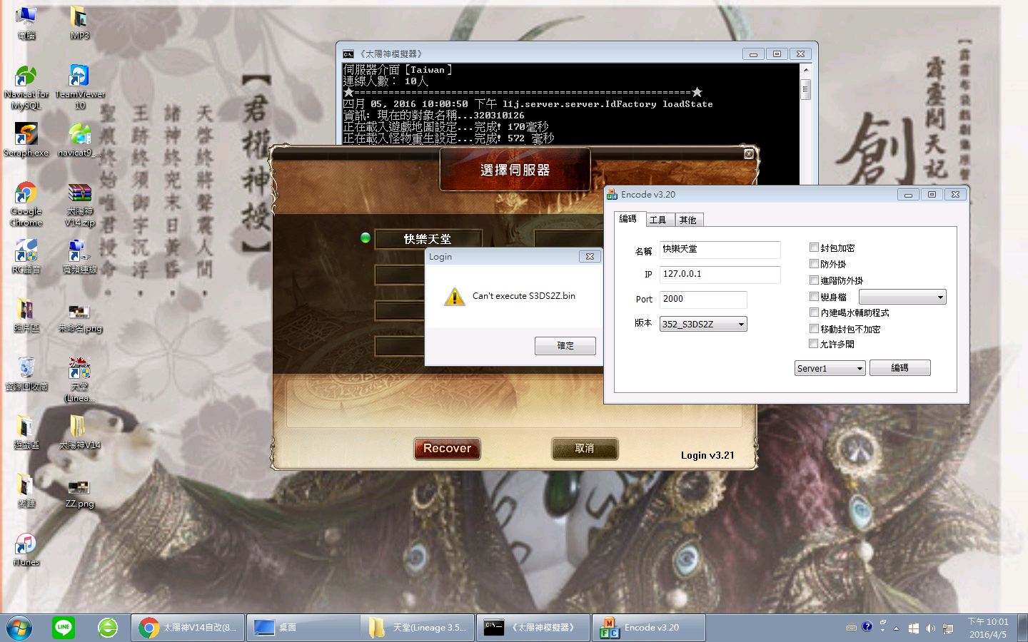Click the Port number field

pyautogui.click(x=703, y=299)
